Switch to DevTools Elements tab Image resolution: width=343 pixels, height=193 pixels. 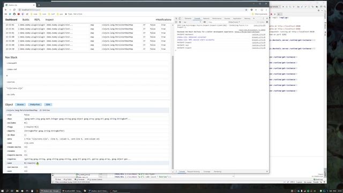click(x=188, y=19)
